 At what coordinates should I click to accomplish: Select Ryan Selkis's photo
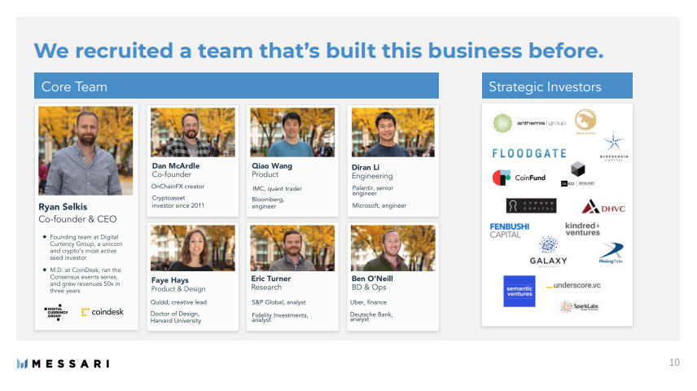(x=85, y=151)
